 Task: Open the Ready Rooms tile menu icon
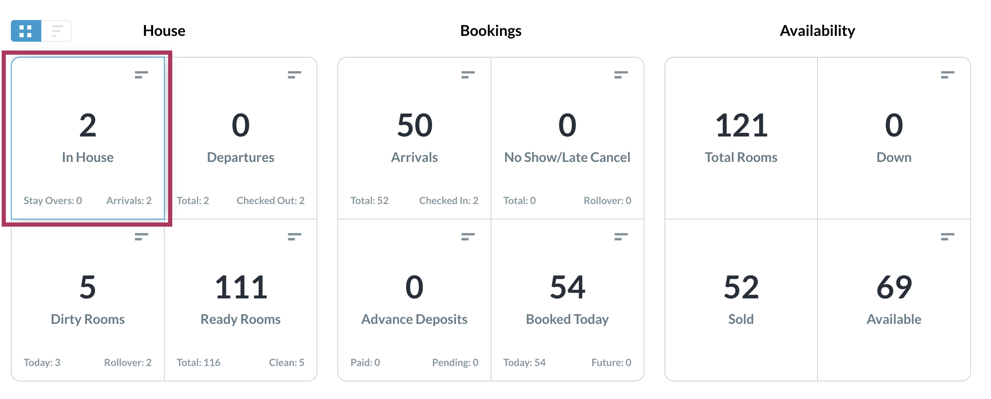click(x=294, y=237)
